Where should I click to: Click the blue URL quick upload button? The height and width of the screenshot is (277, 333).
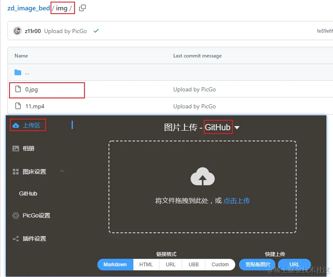point(294,265)
